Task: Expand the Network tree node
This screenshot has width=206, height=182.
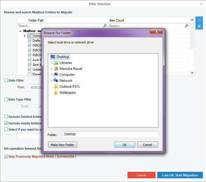Action: coord(52,81)
